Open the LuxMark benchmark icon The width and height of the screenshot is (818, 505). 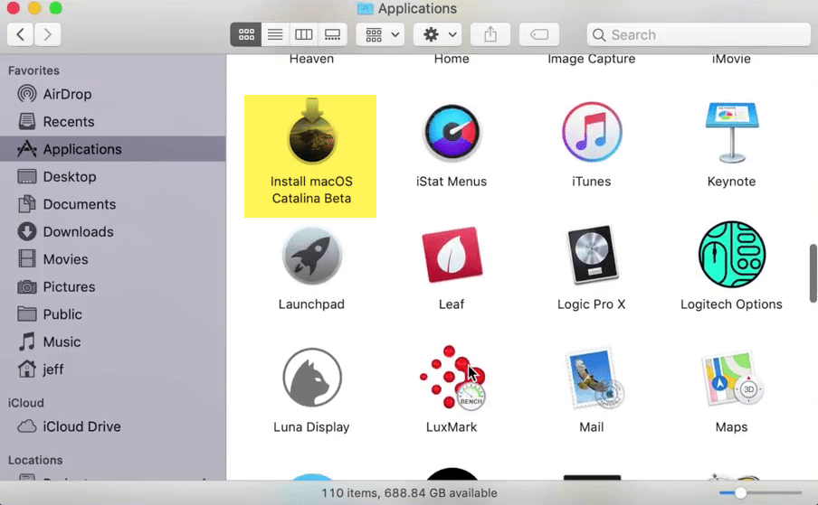point(452,378)
